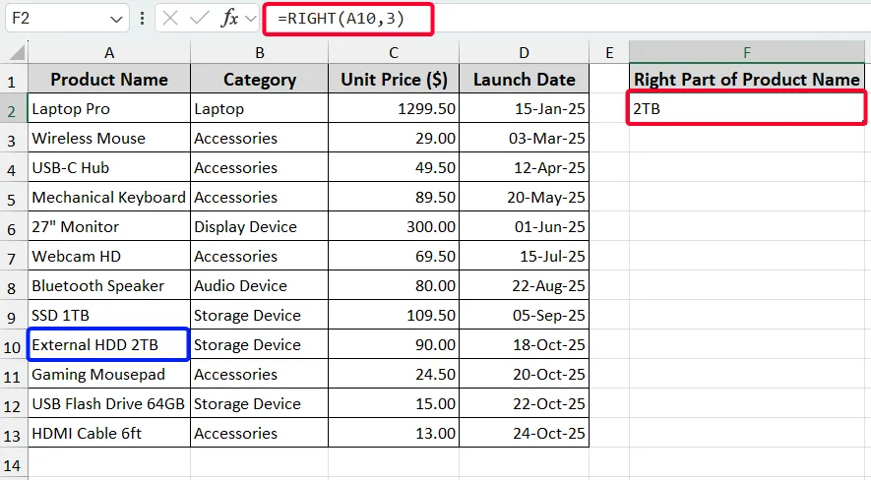
Task: Select column A header
Action: click(x=109, y=52)
